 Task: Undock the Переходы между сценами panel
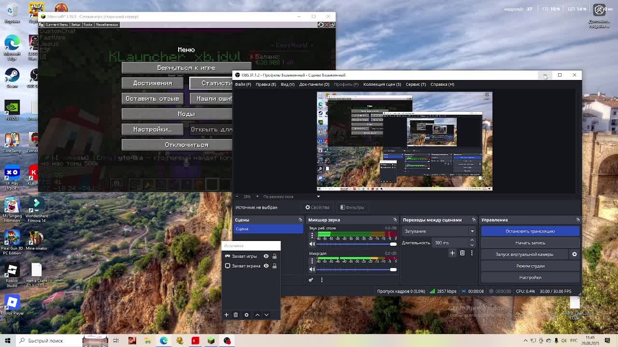(x=474, y=220)
